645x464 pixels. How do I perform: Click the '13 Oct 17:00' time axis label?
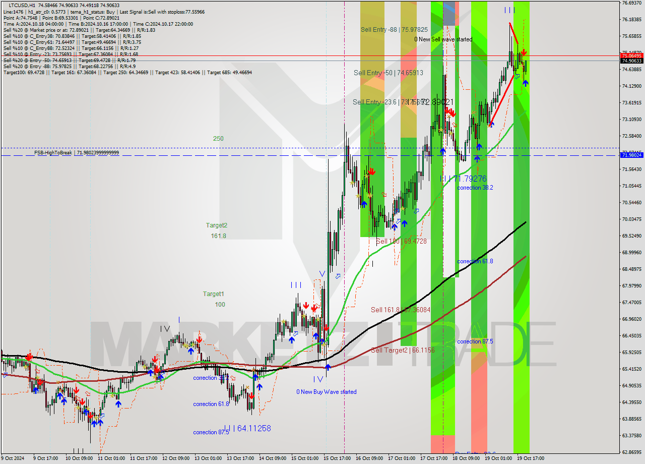[x=241, y=458]
